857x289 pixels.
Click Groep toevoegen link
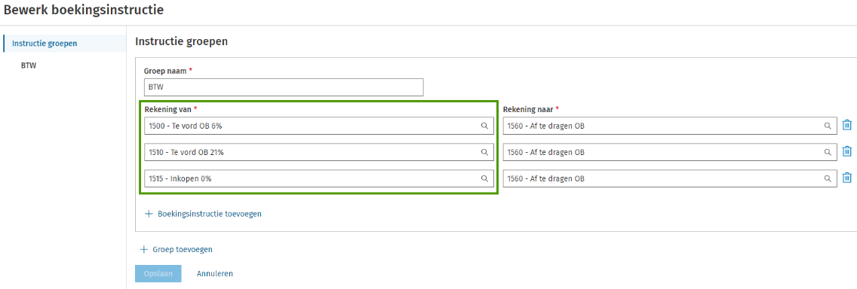pyautogui.click(x=183, y=249)
